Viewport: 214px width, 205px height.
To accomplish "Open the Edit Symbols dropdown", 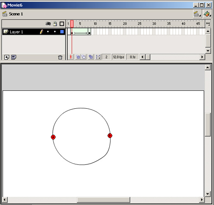I will pyautogui.click(x=207, y=14).
